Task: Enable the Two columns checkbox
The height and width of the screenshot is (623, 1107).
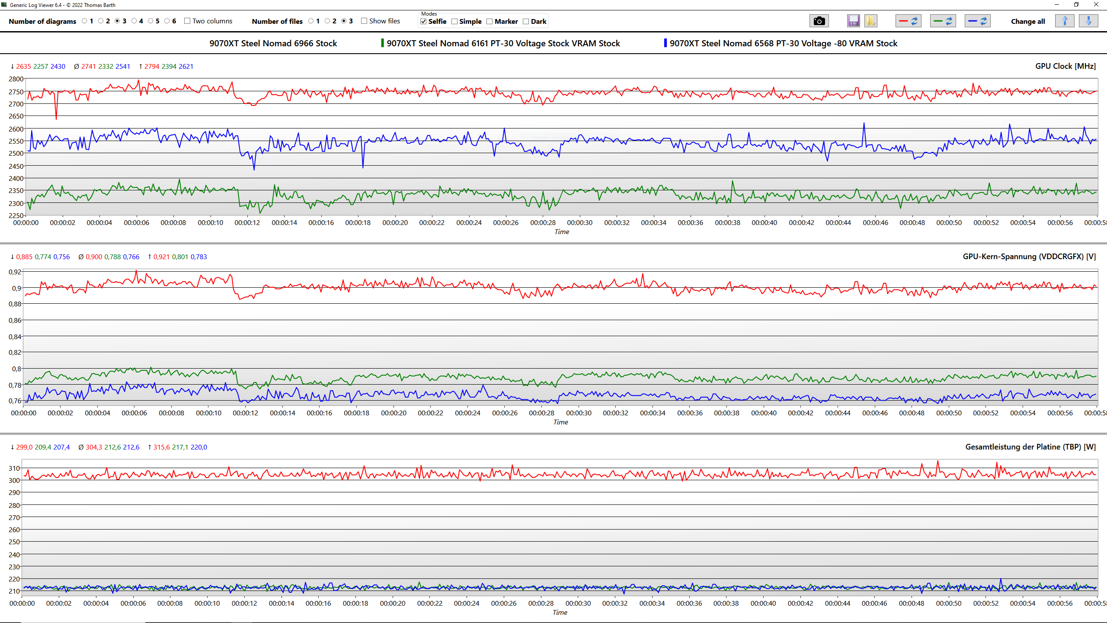Action: coord(187,21)
